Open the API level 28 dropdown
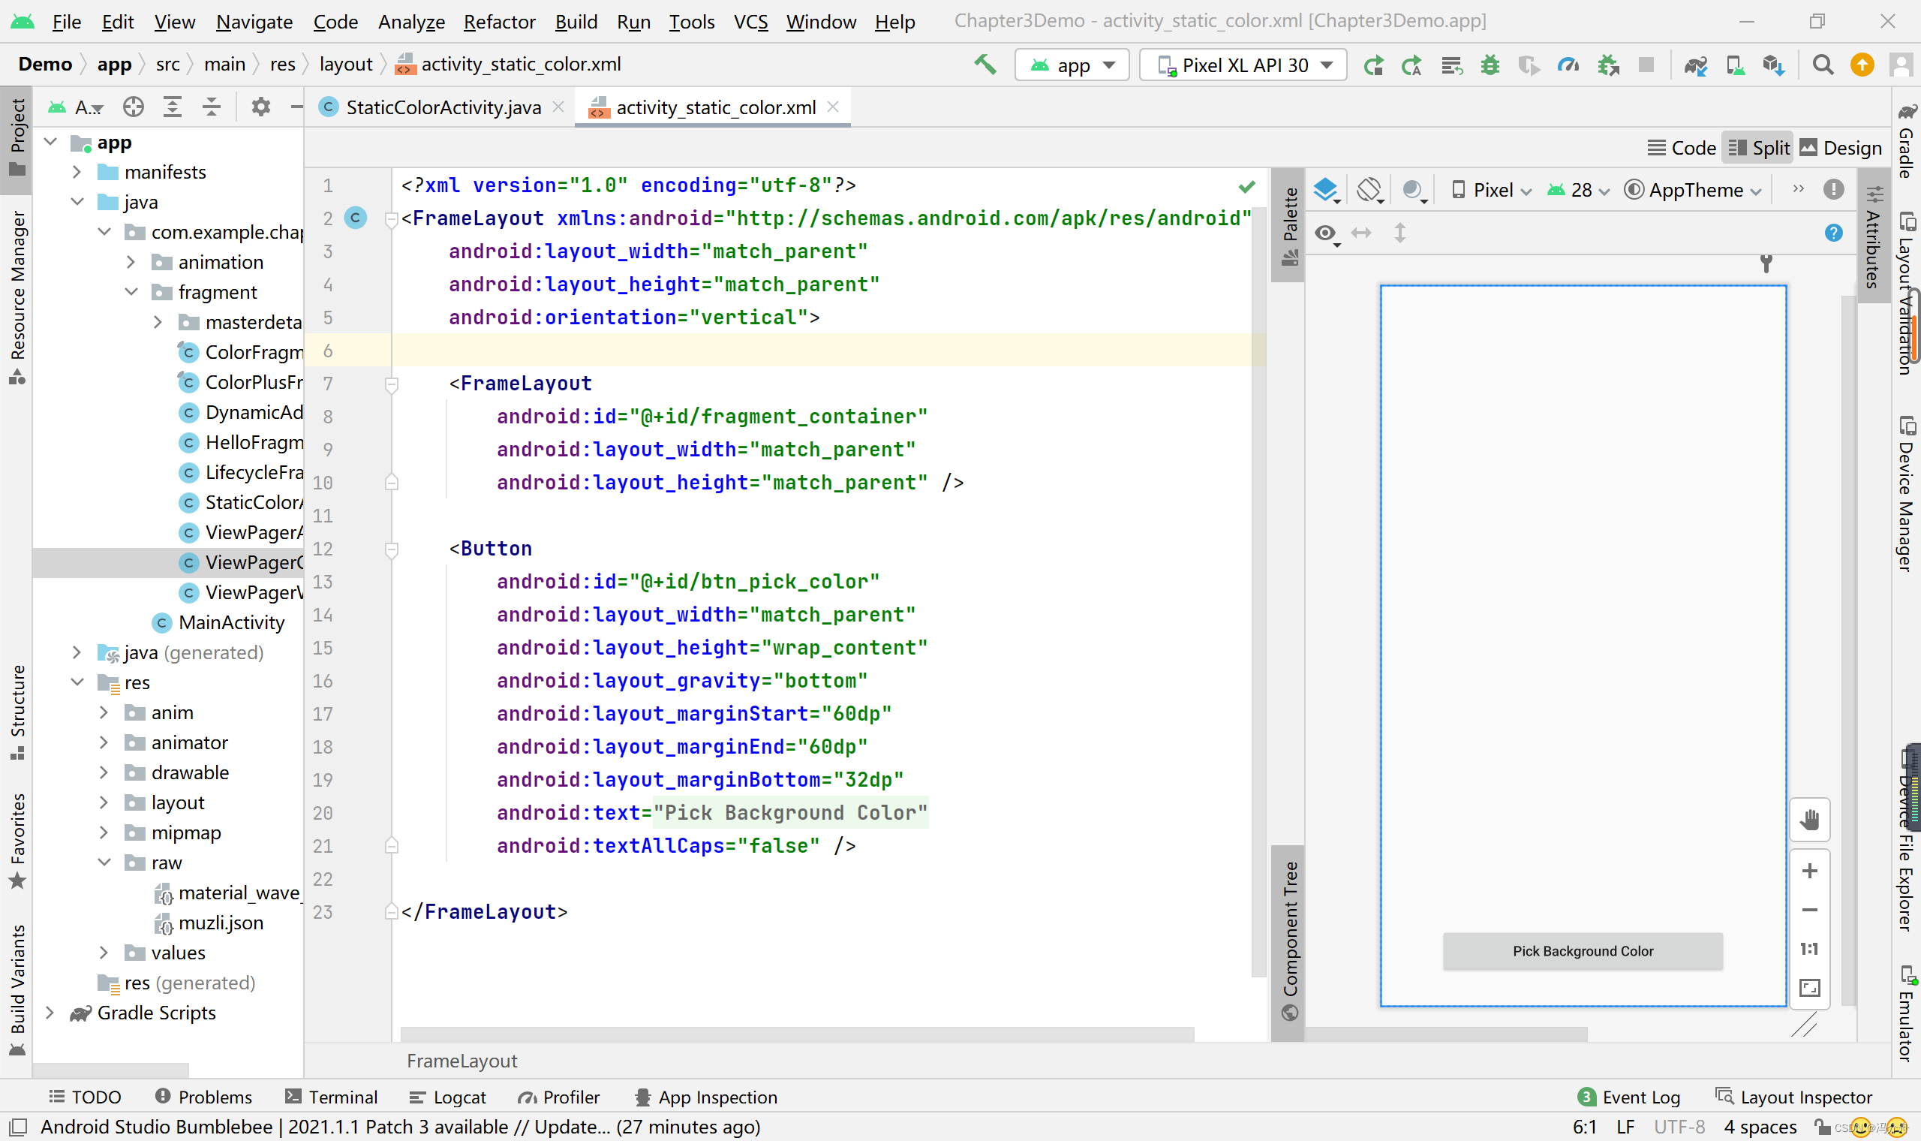The width and height of the screenshot is (1921, 1141). click(1578, 190)
